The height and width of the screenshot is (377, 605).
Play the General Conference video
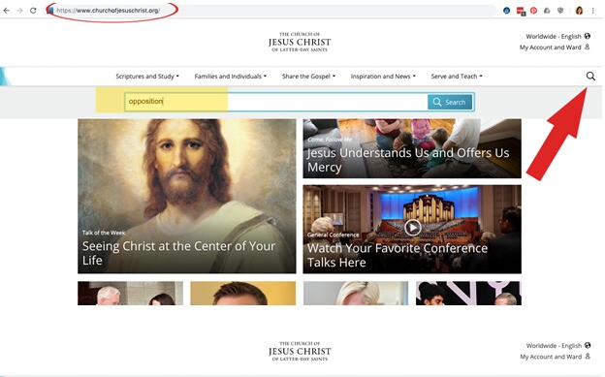click(412, 228)
